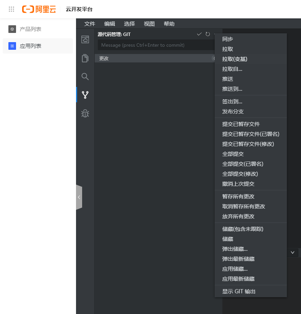This screenshot has width=301, height=314.
Task: Click the refresh icon in source control
Action: pyautogui.click(x=208, y=34)
